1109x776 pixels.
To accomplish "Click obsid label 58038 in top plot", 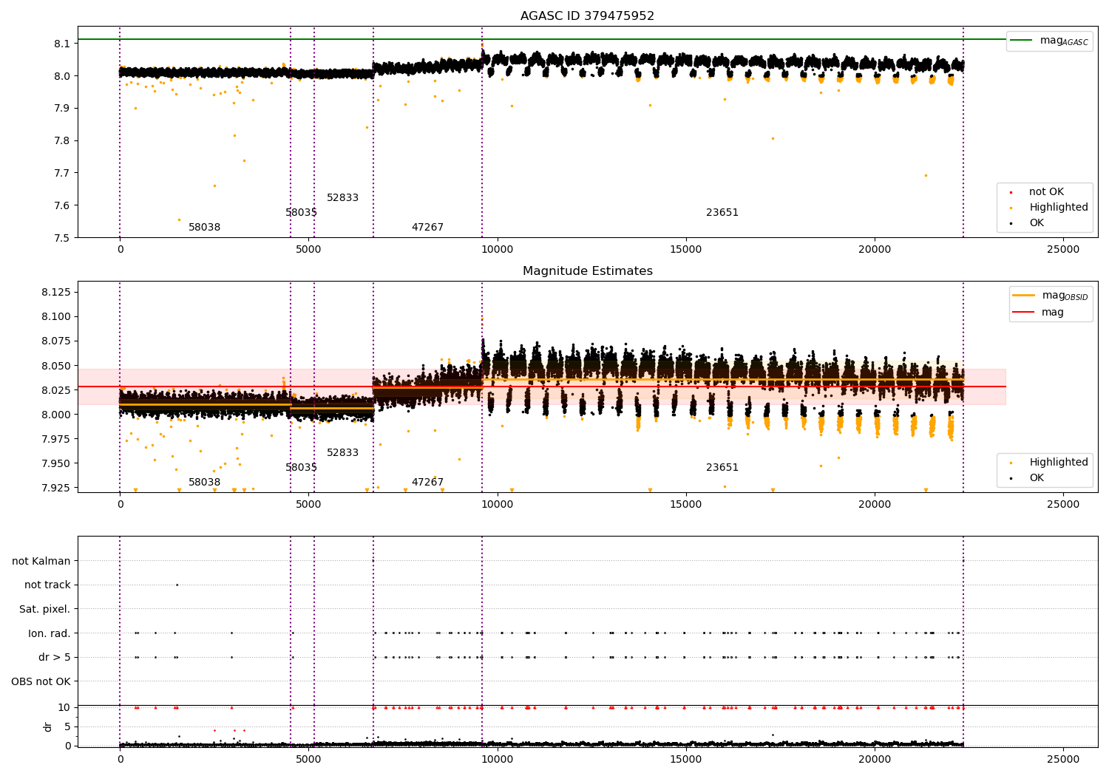I will [x=205, y=228].
